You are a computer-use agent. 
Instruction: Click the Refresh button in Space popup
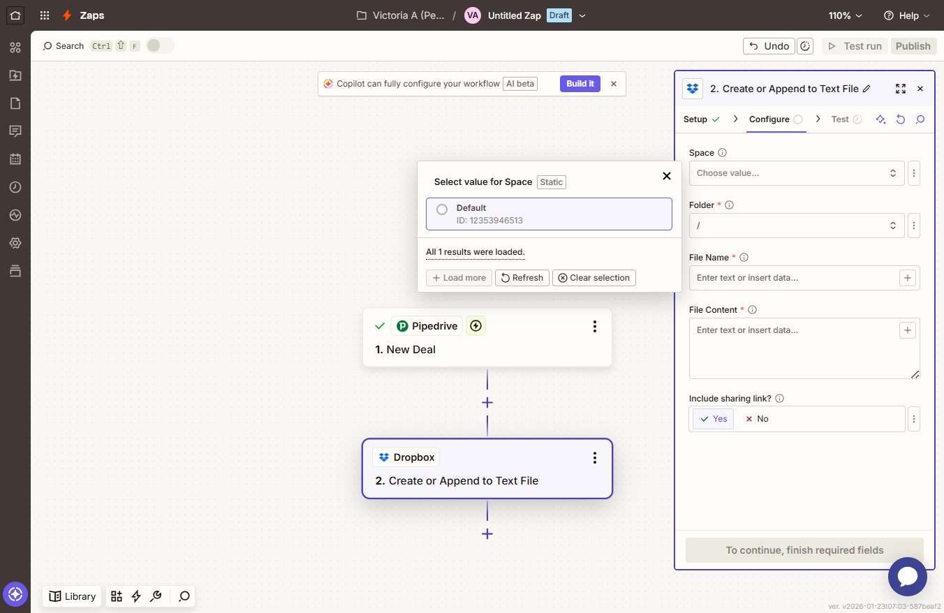(522, 278)
